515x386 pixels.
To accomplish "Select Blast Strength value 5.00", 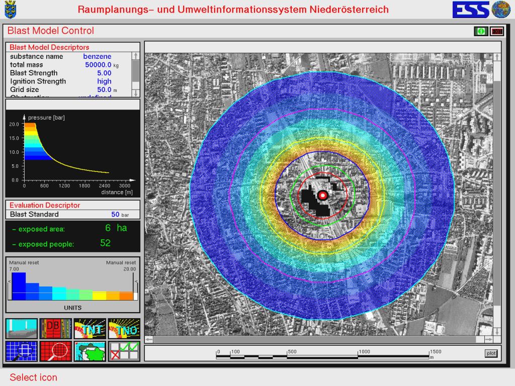I will [x=104, y=73].
